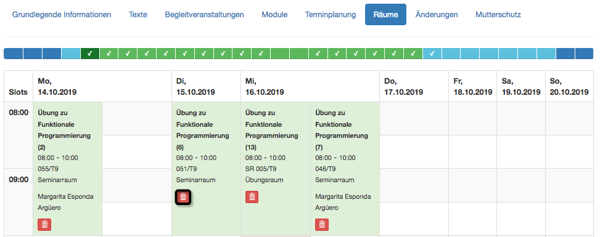Open the Begleitveranstaltungen tab
This screenshot has height=237, width=600.
pyautogui.click(x=204, y=15)
